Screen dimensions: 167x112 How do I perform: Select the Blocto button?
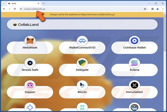pos(82,92)
